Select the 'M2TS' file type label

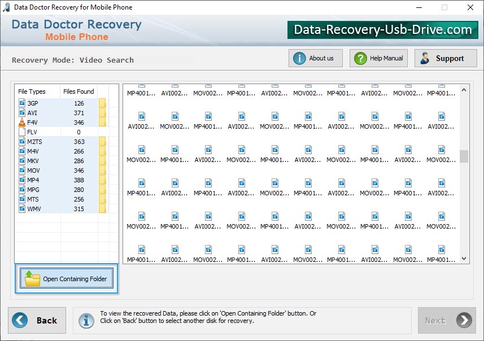click(x=34, y=142)
